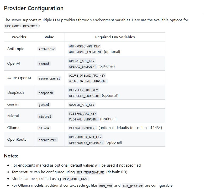Click the MCP_MODEL_PROVIDER code label

pyautogui.click(x=21, y=26)
